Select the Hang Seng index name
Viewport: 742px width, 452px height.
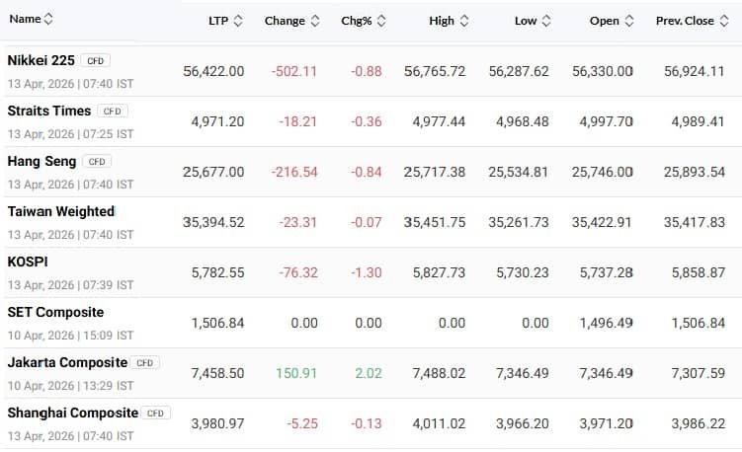[x=42, y=161]
